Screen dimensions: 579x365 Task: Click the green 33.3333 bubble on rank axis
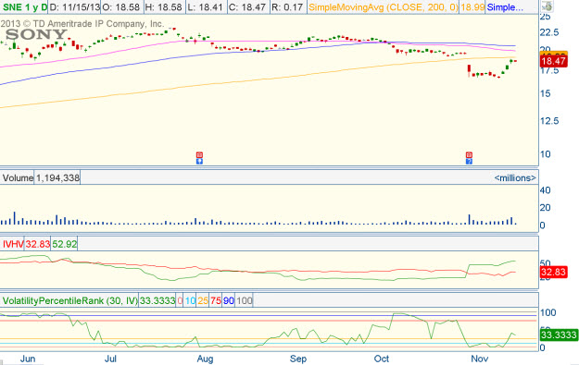click(559, 335)
